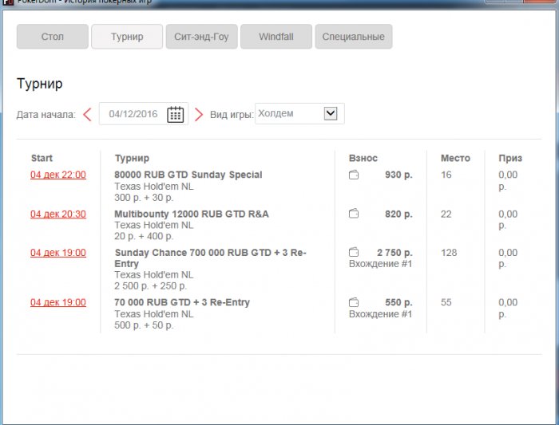Switch to the Сит-энд-Гоу tab
Image resolution: width=559 pixels, height=425 pixels.
click(201, 37)
